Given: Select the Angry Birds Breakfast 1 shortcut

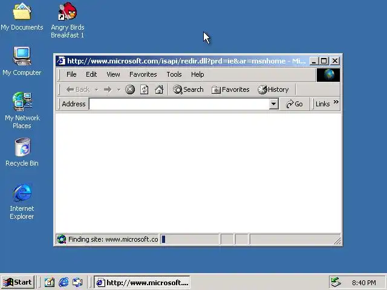Looking at the screenshot, I should (x=67, y=20).
